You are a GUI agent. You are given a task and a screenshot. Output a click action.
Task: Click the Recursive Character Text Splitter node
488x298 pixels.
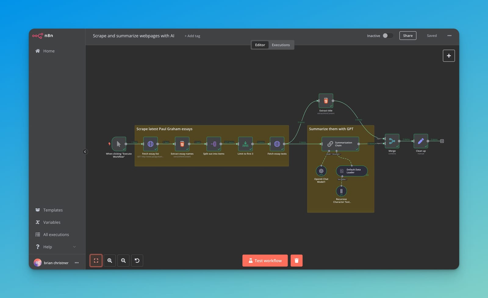(342, 191)
